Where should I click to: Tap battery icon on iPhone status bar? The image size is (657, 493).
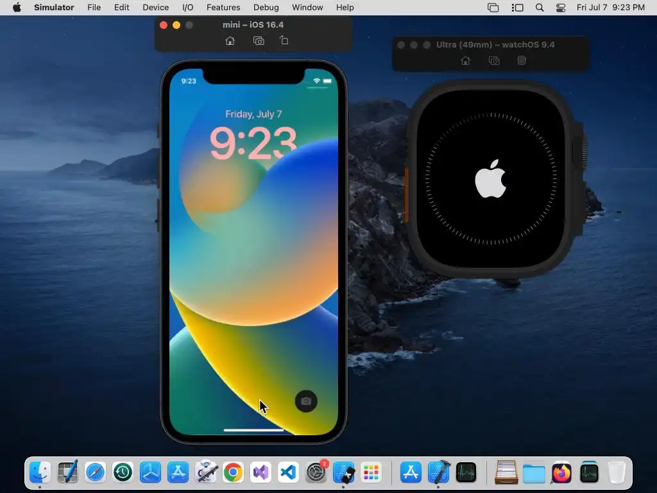point(327,81)
